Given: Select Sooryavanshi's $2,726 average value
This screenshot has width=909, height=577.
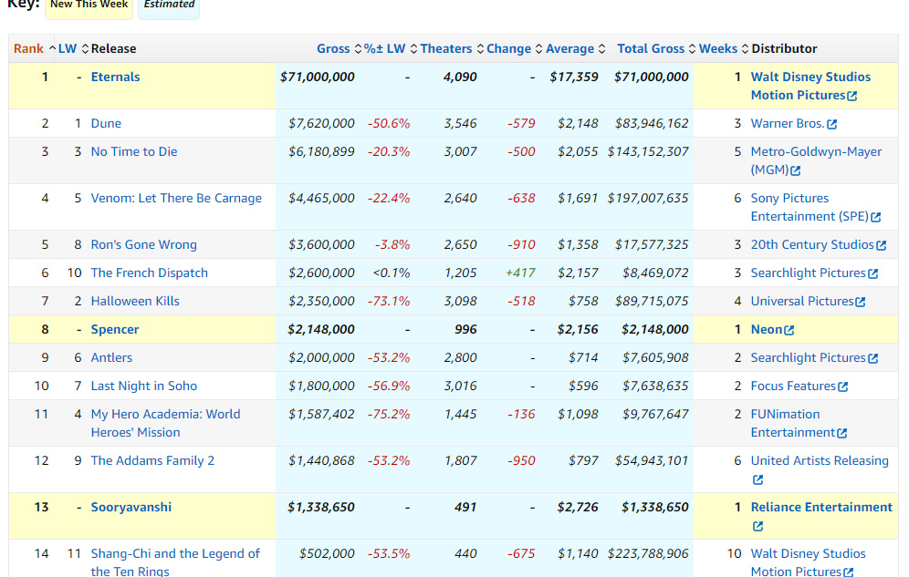Looking at the screenshot, I should (x=578, y=507).
